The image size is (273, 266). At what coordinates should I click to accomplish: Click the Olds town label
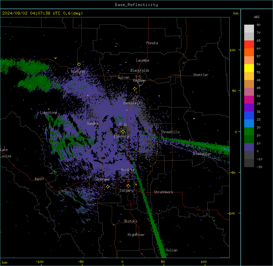point(123,124)
